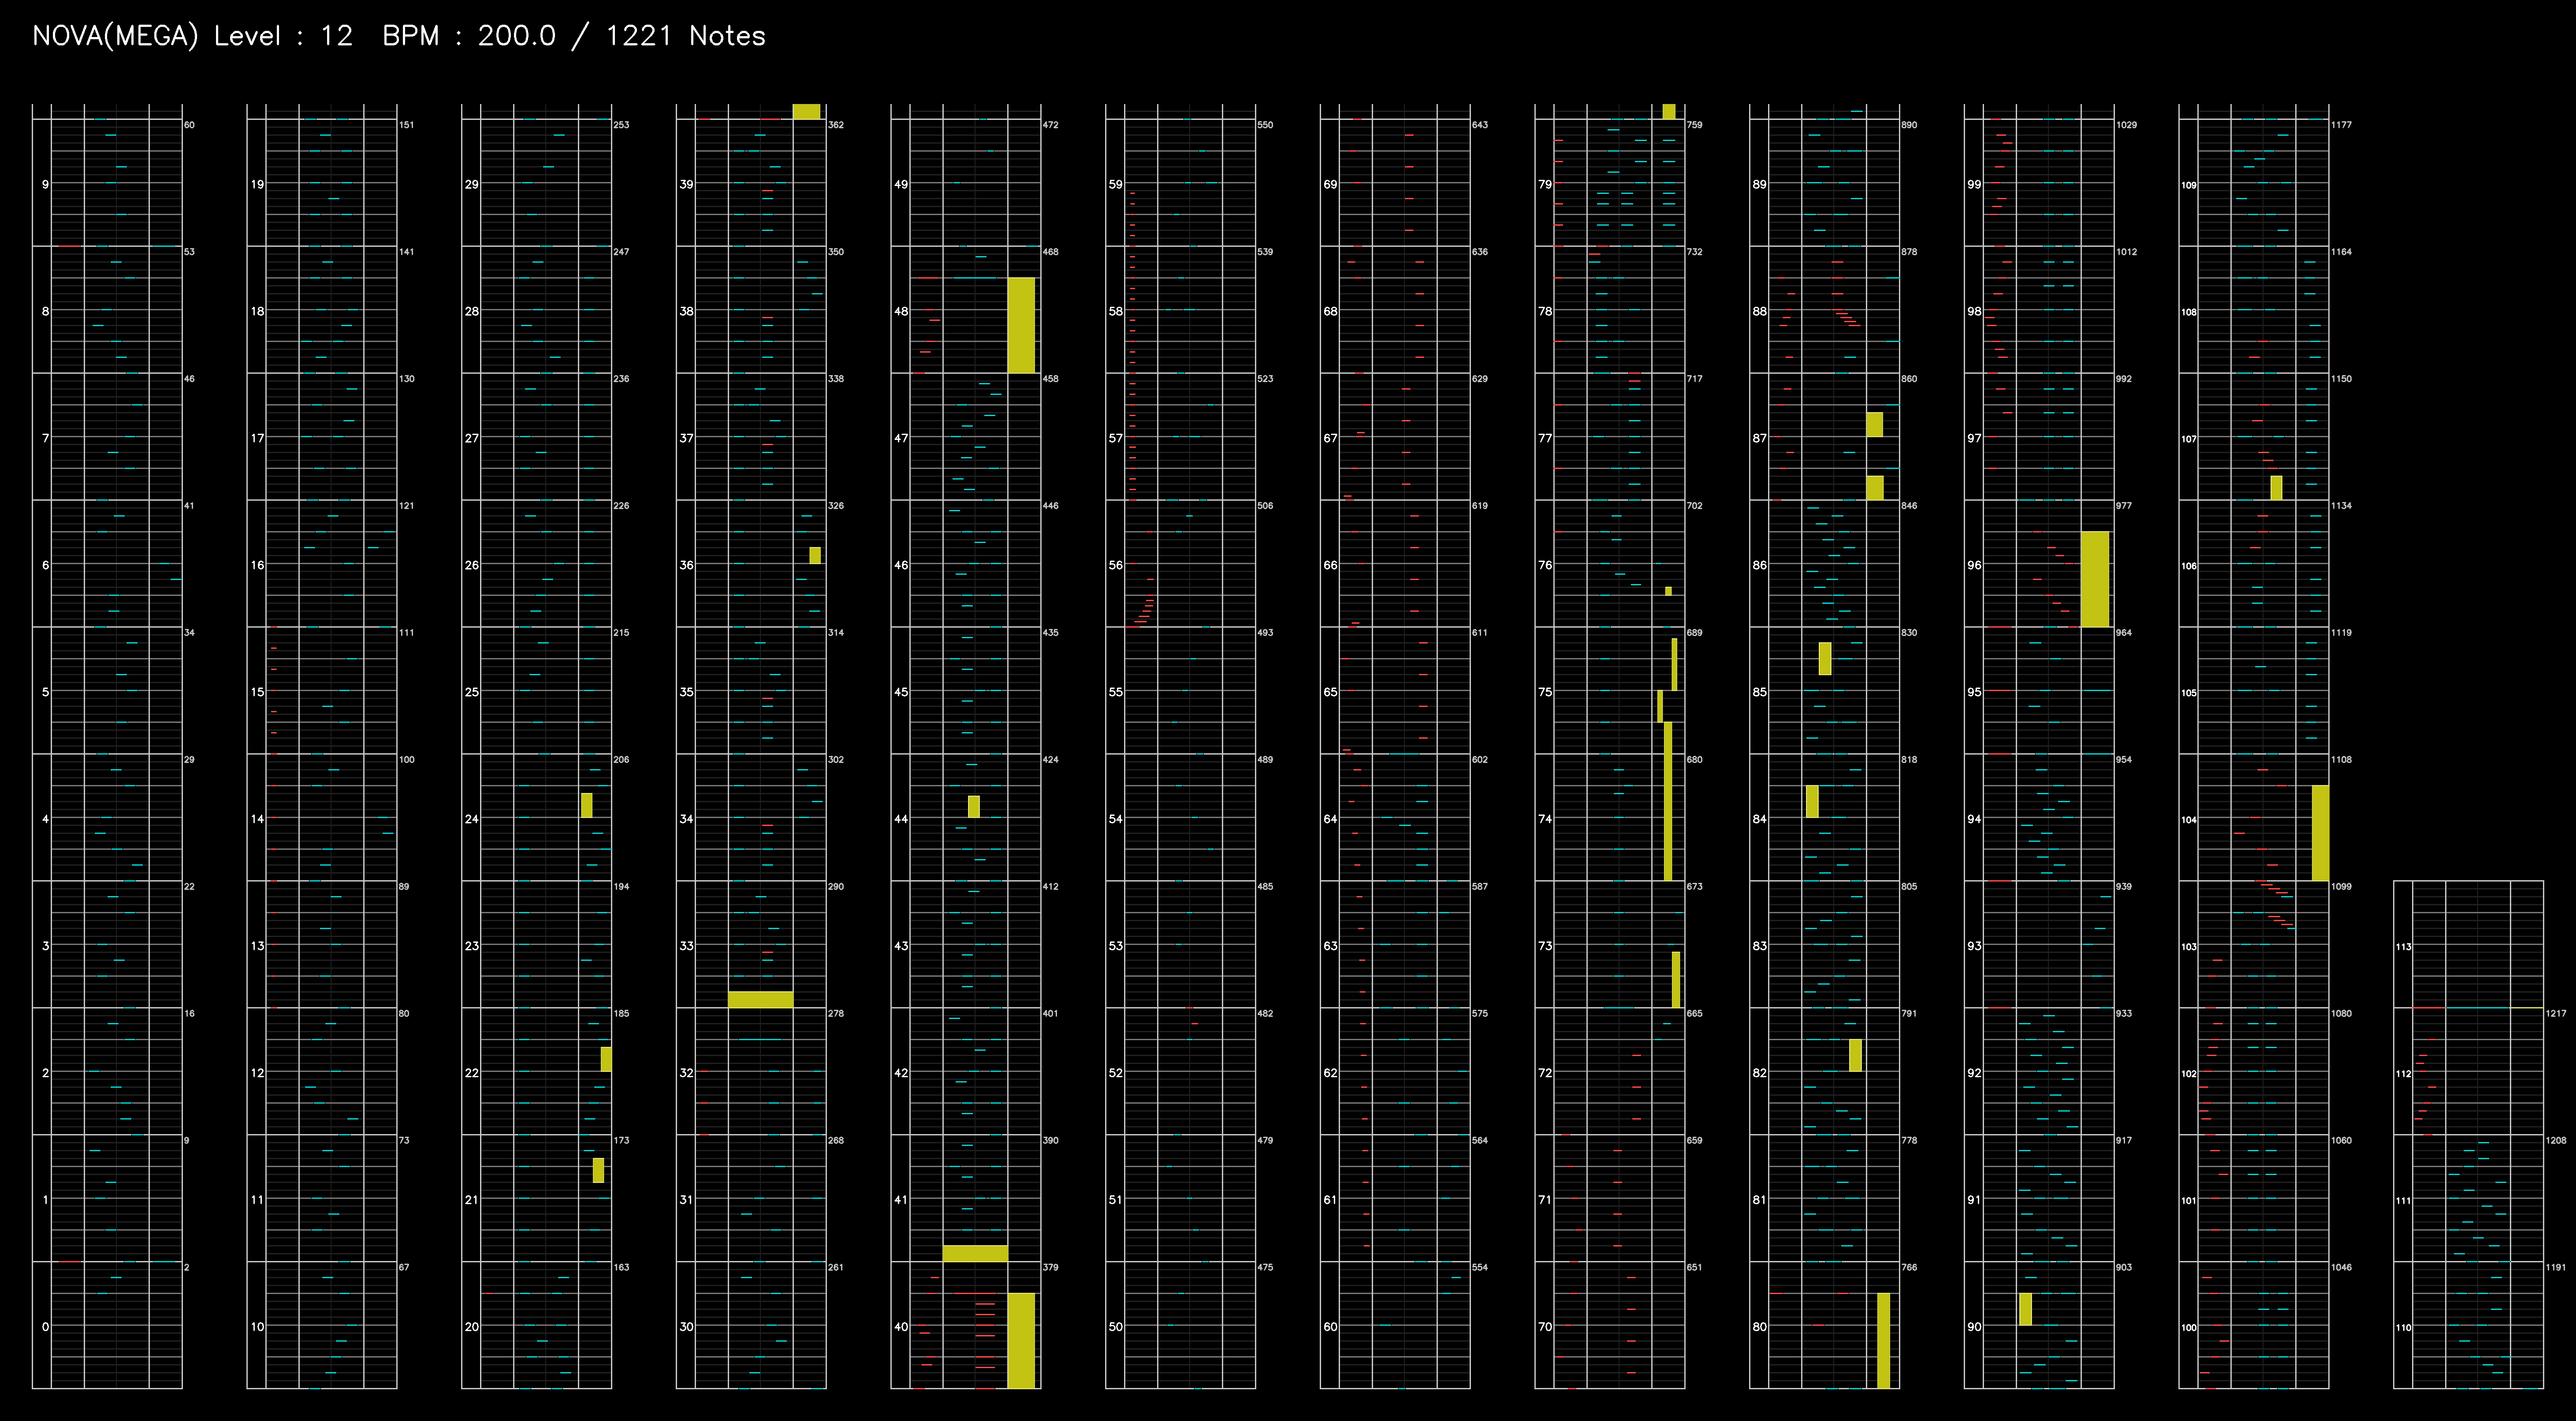
Task: Click the note count 890 label
Action: [x=1909, y=125]
